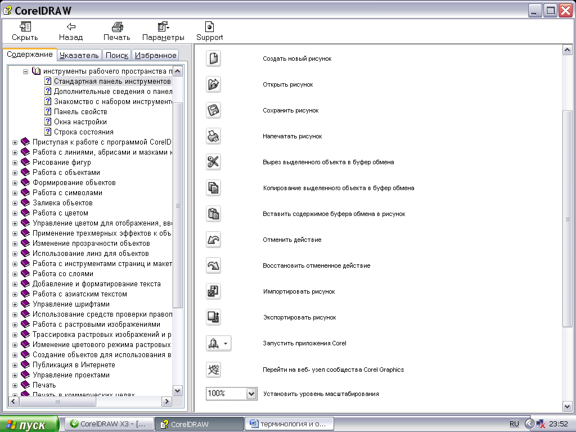The height and width of the screenshot is (432, 576).
Task: Switch to the Поиск tab
Action: pyautogui.click(x=117, y=55)
